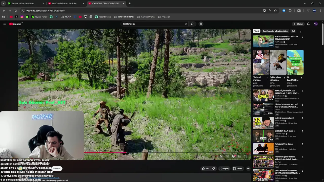Image resolution: width=324 pixels, height=182 pixels.
Task: Open the YouTube account avatar menu
Action: (x=316, y=24)
